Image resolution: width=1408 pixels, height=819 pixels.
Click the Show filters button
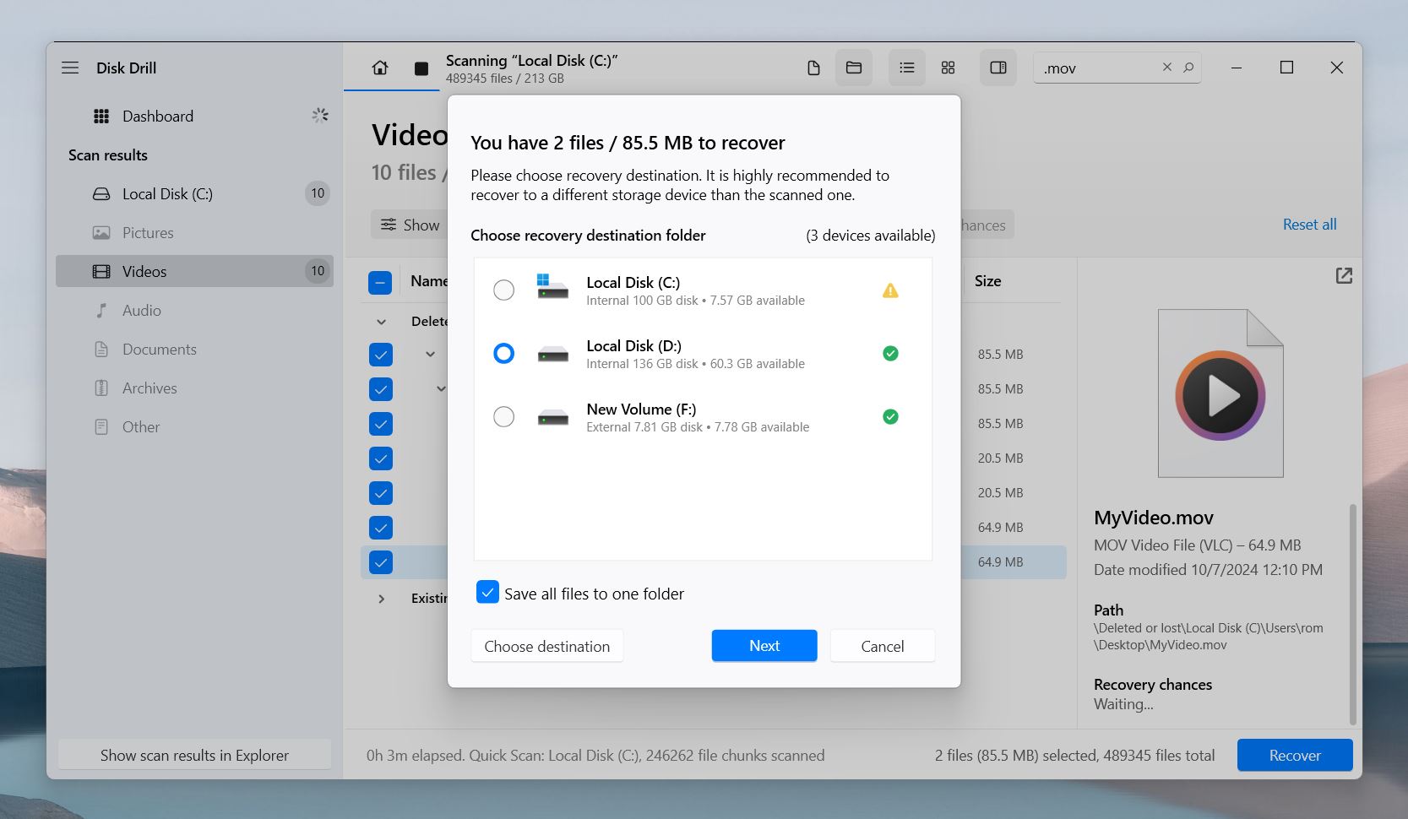(x=410, y=225)
